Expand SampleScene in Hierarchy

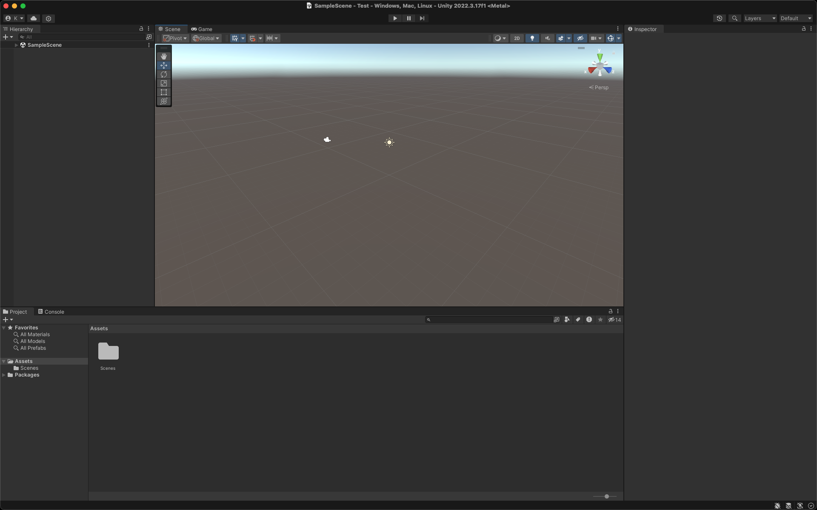(16, 45)
